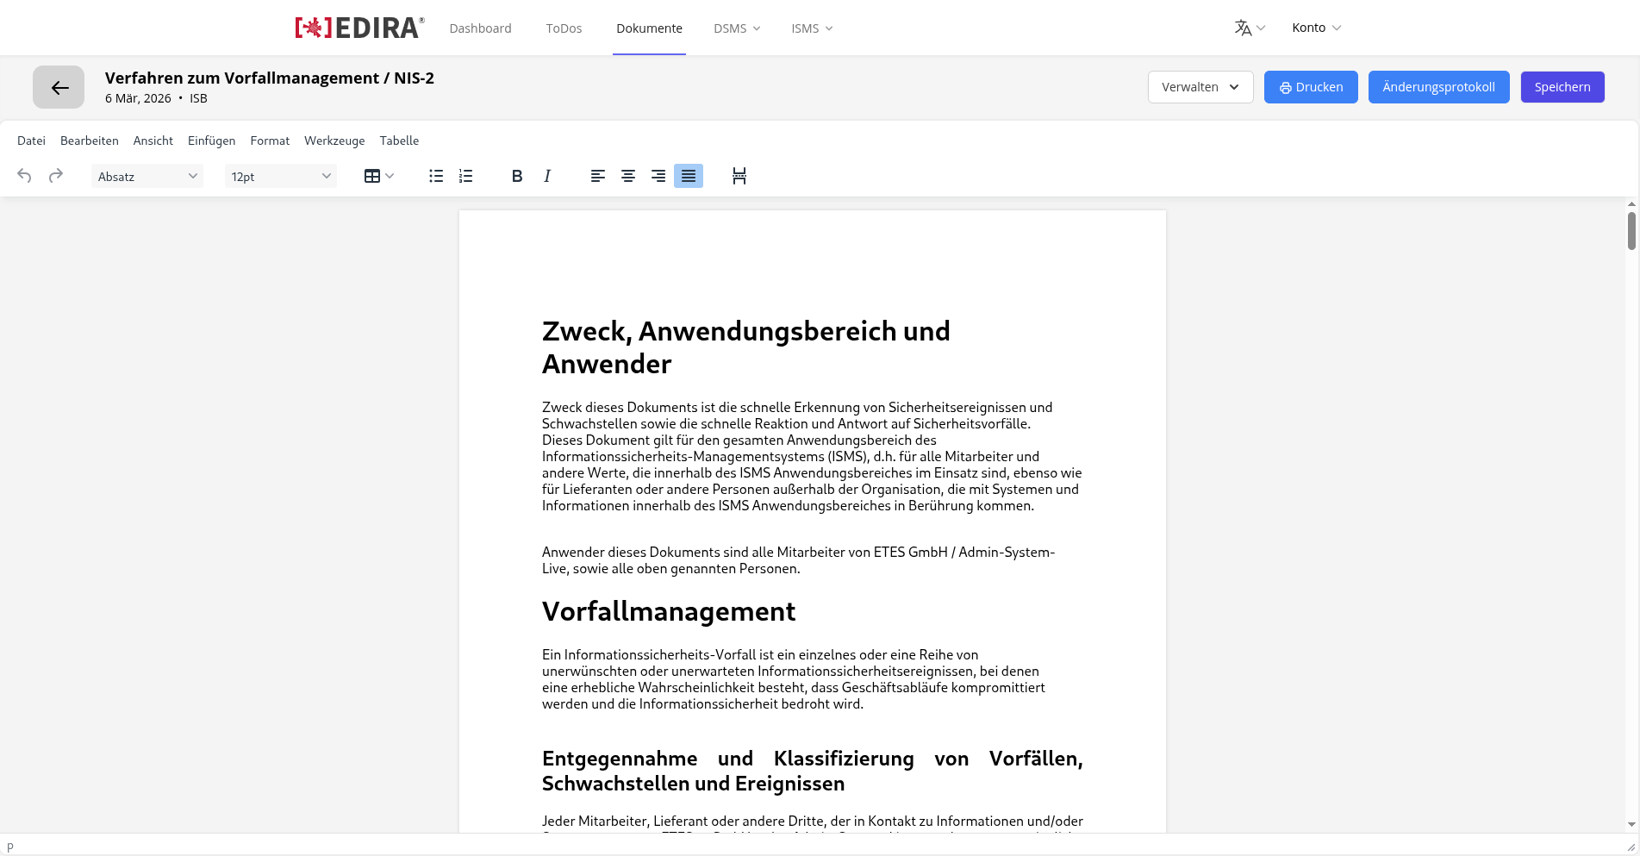1640x856 pixels.
Task: Open the language selector icon
Action: point(1250,28)
